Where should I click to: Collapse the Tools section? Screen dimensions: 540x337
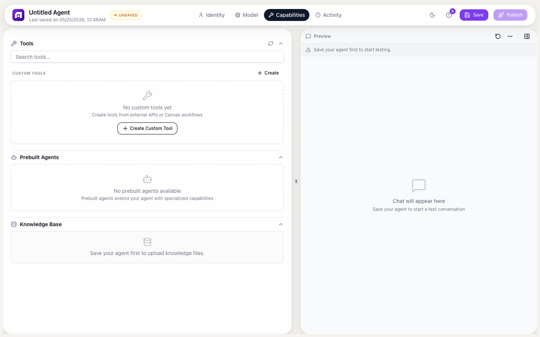click(281, 43)
